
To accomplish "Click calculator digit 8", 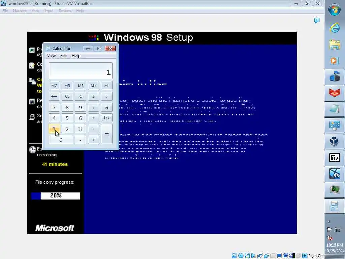I will point(67,107).
